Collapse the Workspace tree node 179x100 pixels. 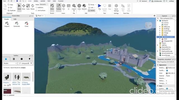pyautogui.click(x=158, y=21)
